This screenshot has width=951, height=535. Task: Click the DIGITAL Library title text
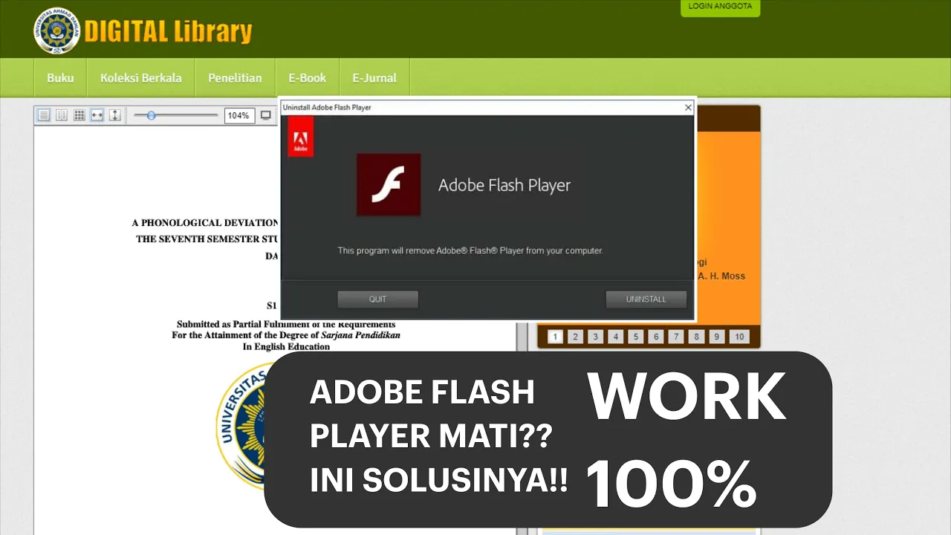(168, 32)
